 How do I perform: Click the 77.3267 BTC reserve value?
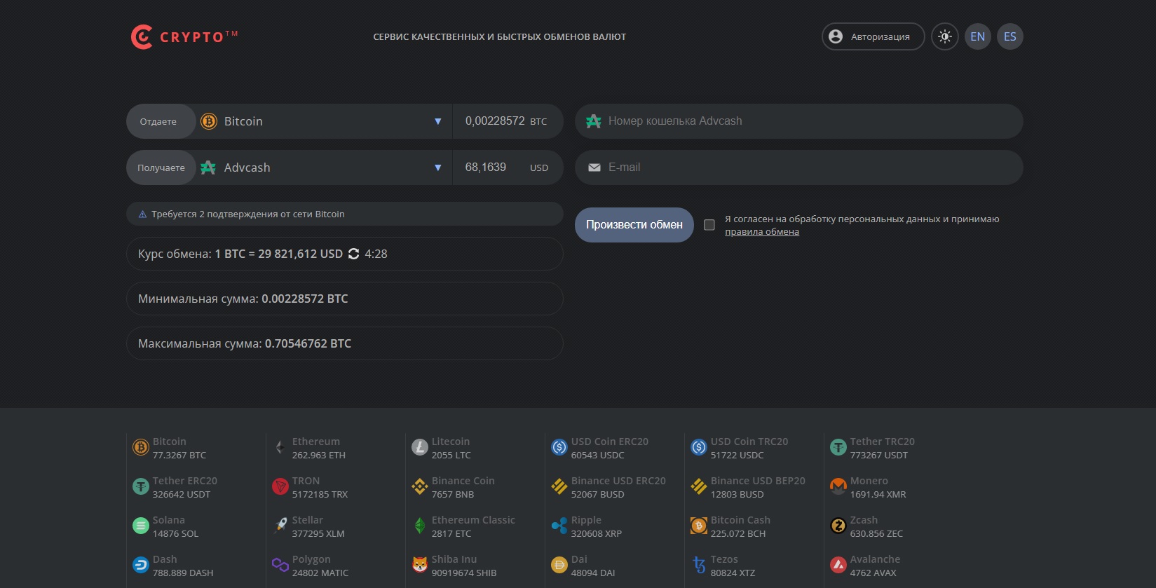(179, 456)
